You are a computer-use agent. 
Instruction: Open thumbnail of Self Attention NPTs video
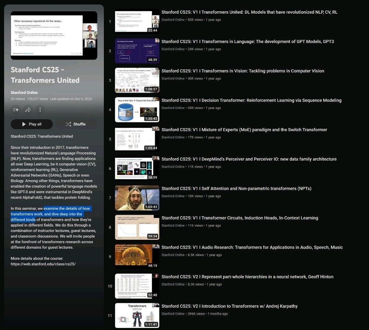click(x=137, y=198)
